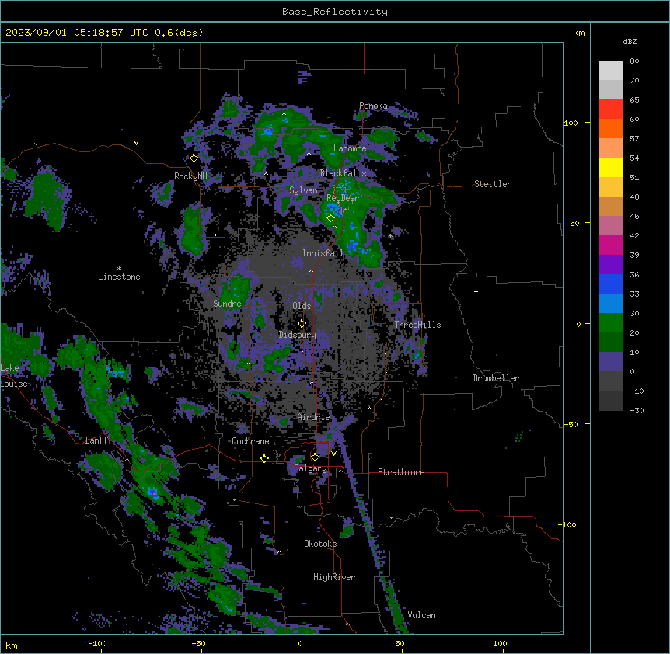Click the Drumheller label

coord(496,378)
